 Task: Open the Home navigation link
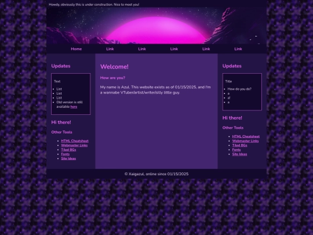(77, 49)
